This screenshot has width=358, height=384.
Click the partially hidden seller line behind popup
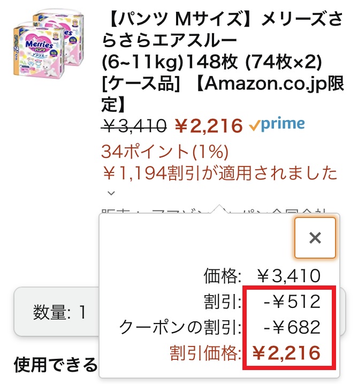point(214,211)
